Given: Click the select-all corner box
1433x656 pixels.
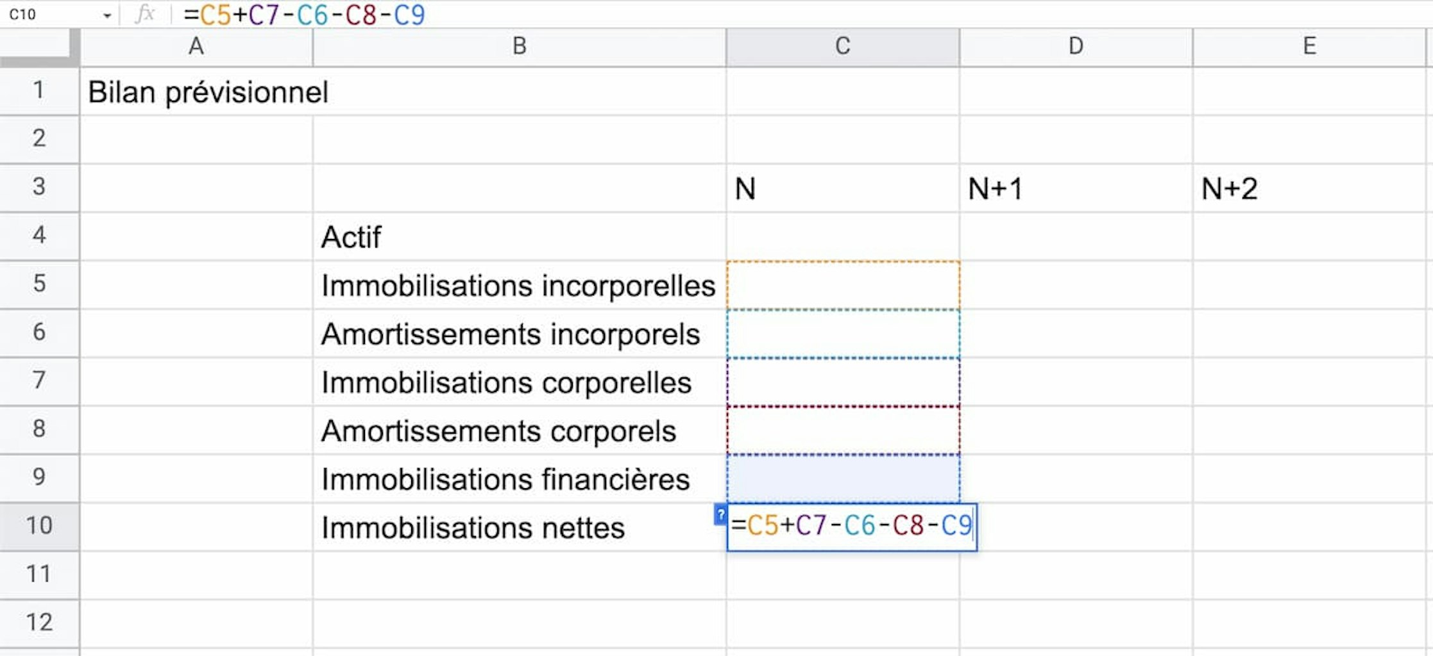Looking at the screenshot, I should click(x=38, y=47).
